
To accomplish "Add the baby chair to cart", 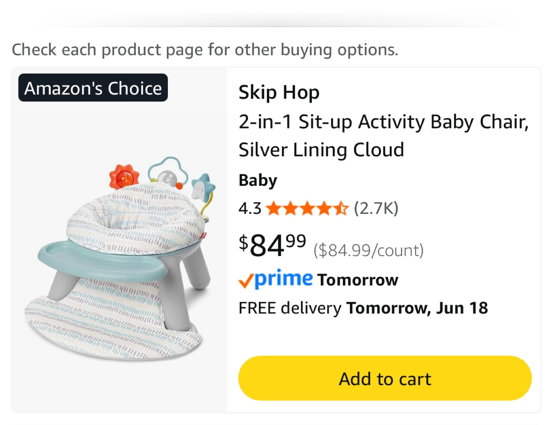I will [385, 378].
